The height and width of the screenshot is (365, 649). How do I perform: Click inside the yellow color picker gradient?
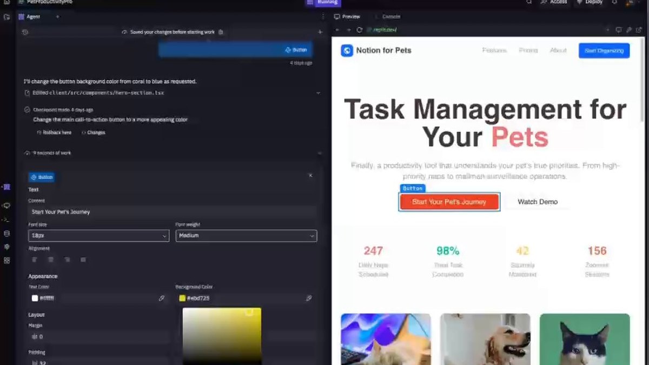click(222, 335)
